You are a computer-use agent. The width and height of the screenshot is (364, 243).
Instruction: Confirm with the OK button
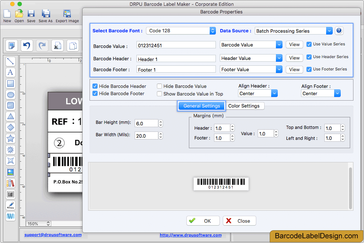[x=203, y=221]
